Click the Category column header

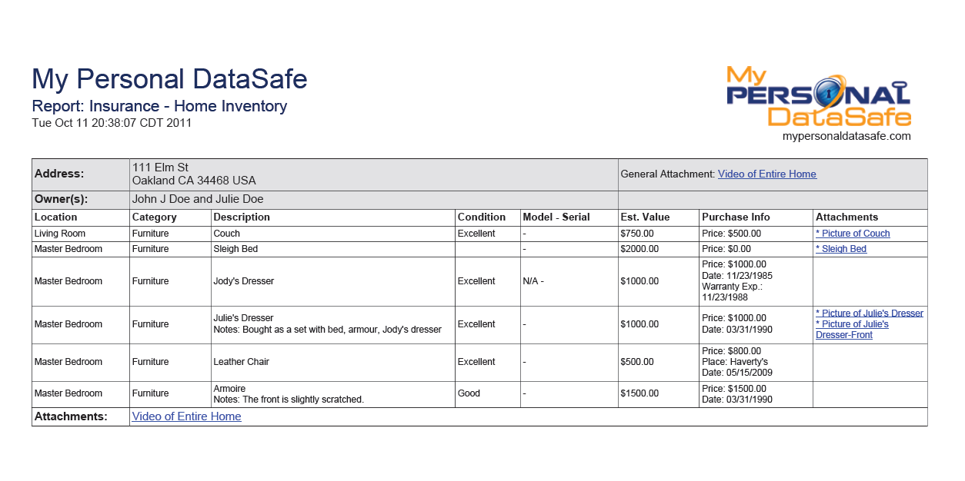click(x=155, y=217)
